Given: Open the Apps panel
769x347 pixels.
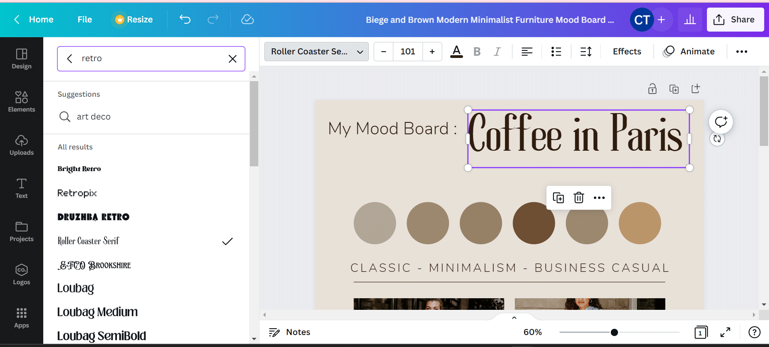Looking at the screenshot, I should click(x=22, y=318).
